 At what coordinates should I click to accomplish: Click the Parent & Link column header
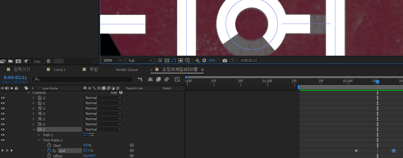[134, 88]
